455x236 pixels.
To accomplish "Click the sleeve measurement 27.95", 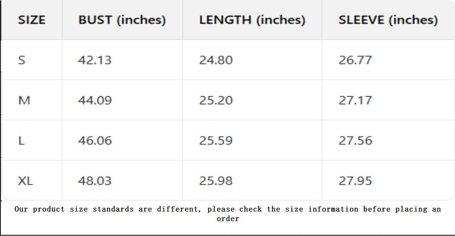I will 355,181.
